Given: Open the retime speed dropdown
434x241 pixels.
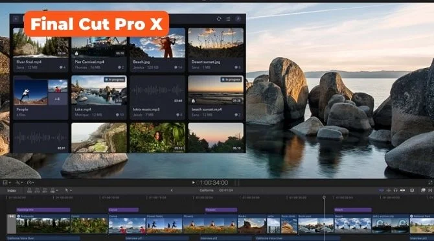Looking at the screenshot, I should point(30,183).
